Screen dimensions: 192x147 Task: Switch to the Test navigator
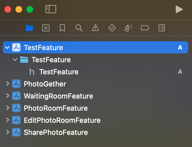tap(112, 28)
